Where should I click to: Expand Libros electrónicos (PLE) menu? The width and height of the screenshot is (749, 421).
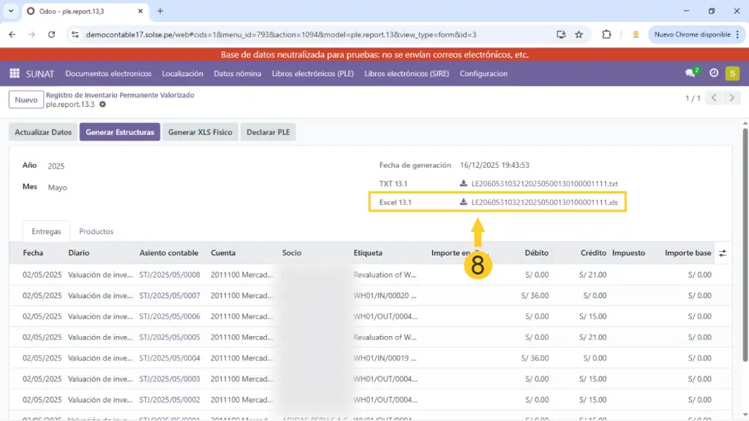coord(313,73)
